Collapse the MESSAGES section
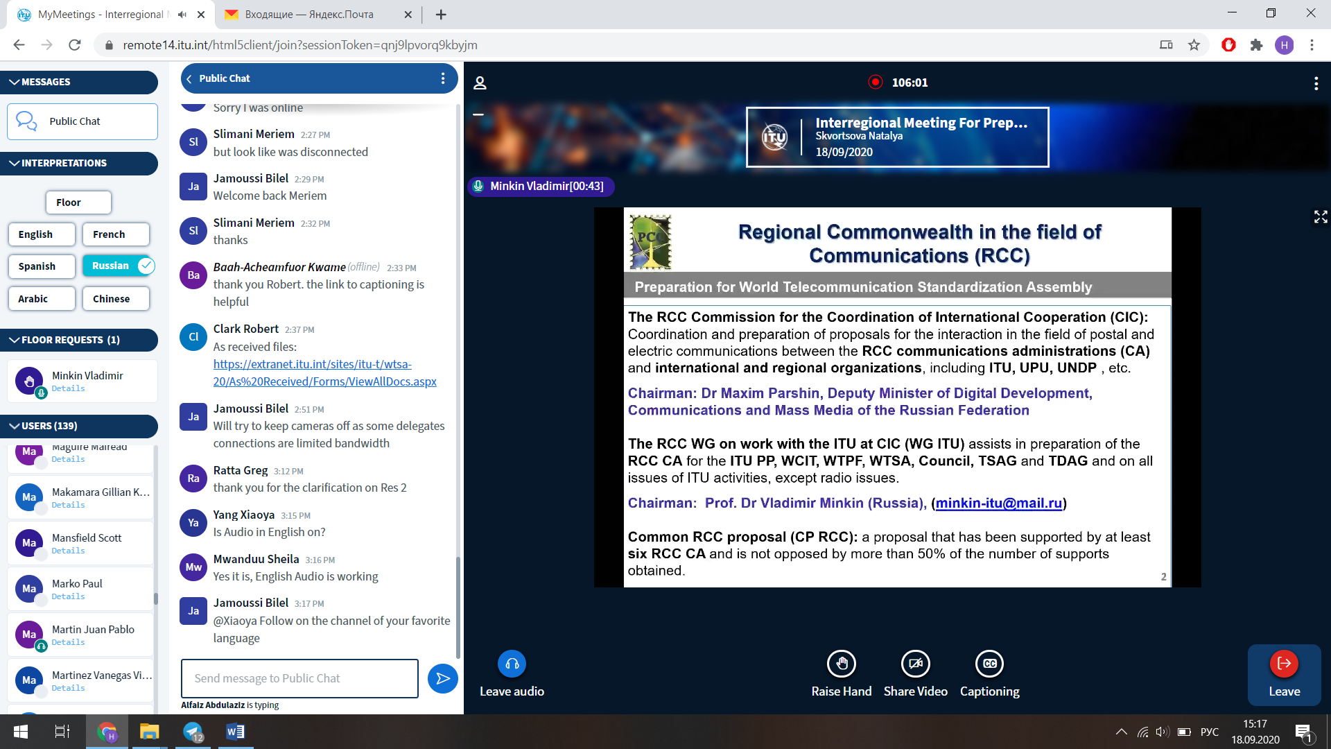The image size is (1331, 749). click(79, 82)
